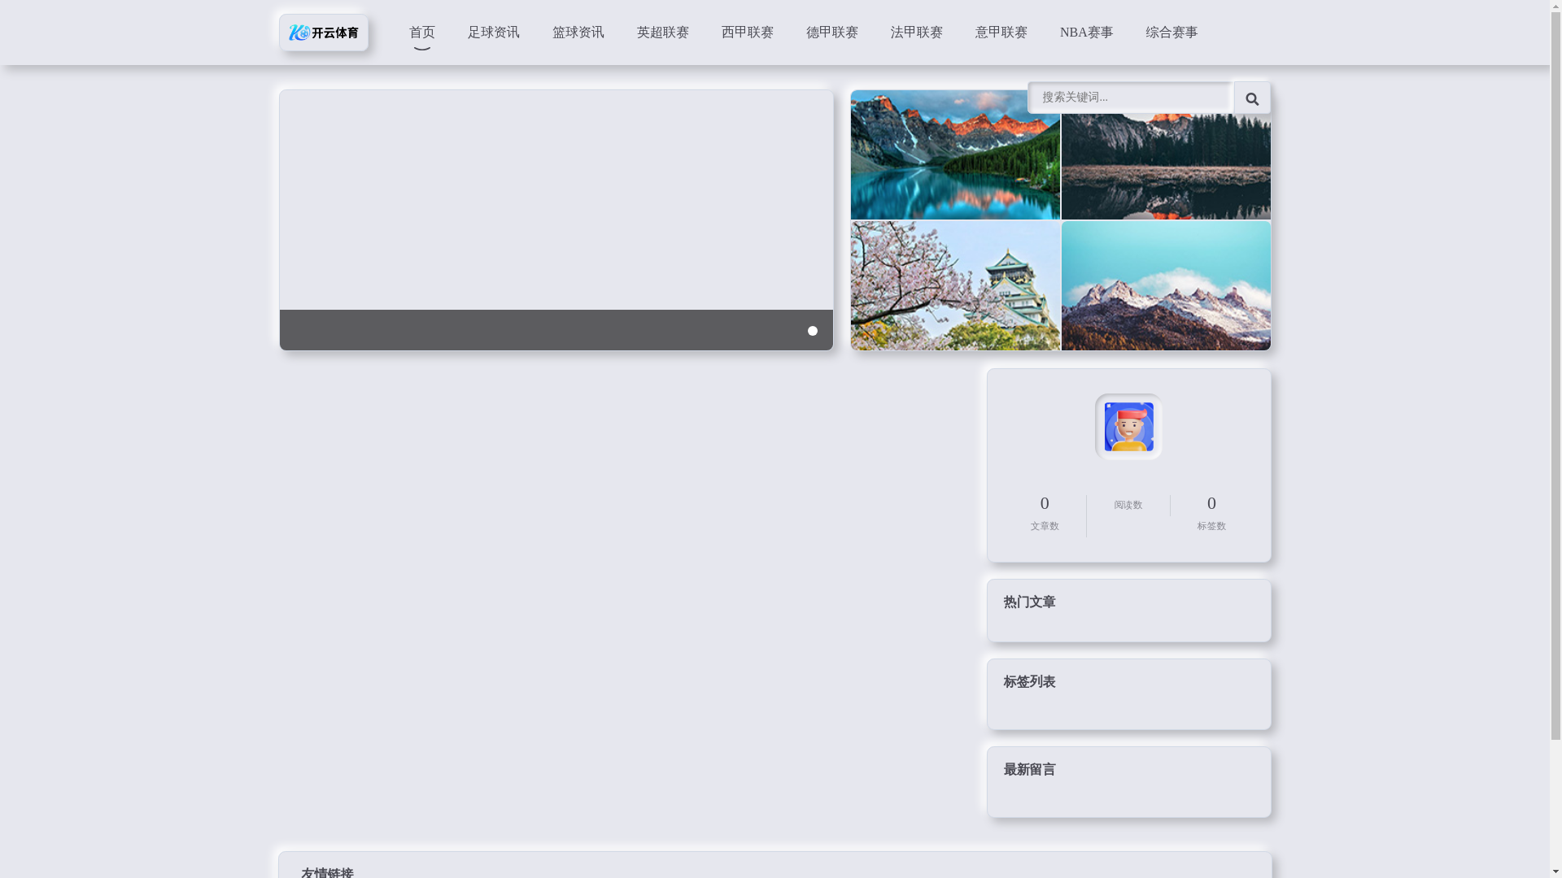Open the 足球资讯 menu item

coord(493,33)
